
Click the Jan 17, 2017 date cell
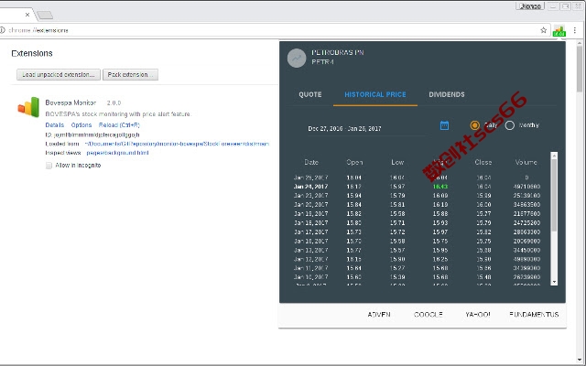[x=311, y=231]
